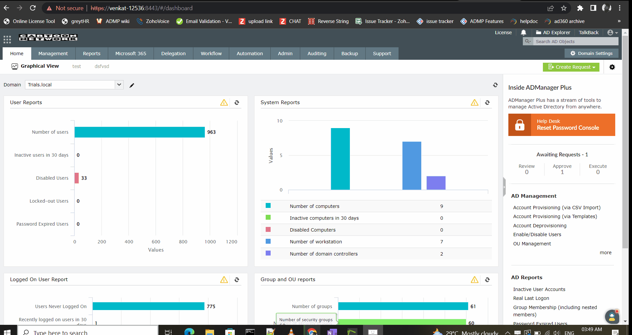Open the apps grid menu icon
Screen dimensions: 632x335
pyautogui.click(x=7, y=39)
